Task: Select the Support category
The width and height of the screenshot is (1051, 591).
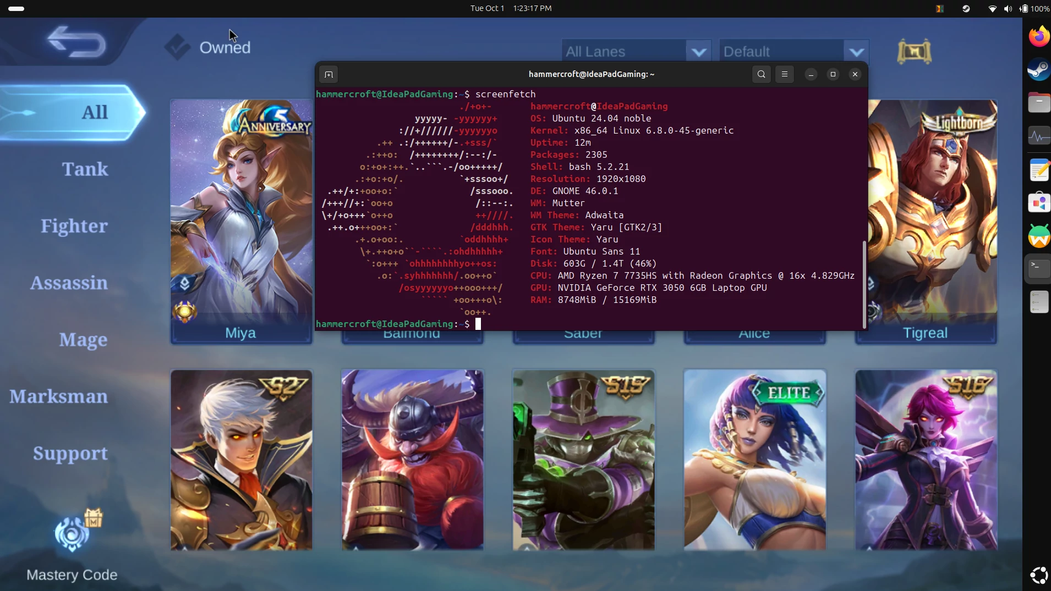Action: 70,454
